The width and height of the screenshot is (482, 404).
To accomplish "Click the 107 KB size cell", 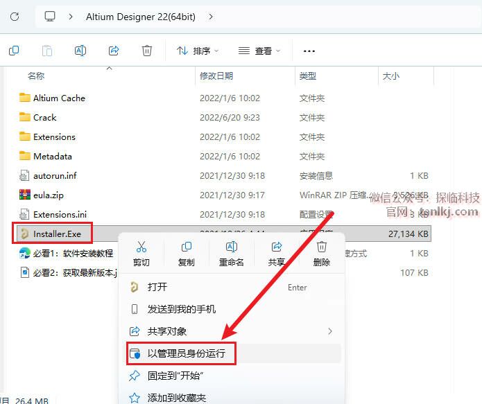I will [x=414, y=272].
